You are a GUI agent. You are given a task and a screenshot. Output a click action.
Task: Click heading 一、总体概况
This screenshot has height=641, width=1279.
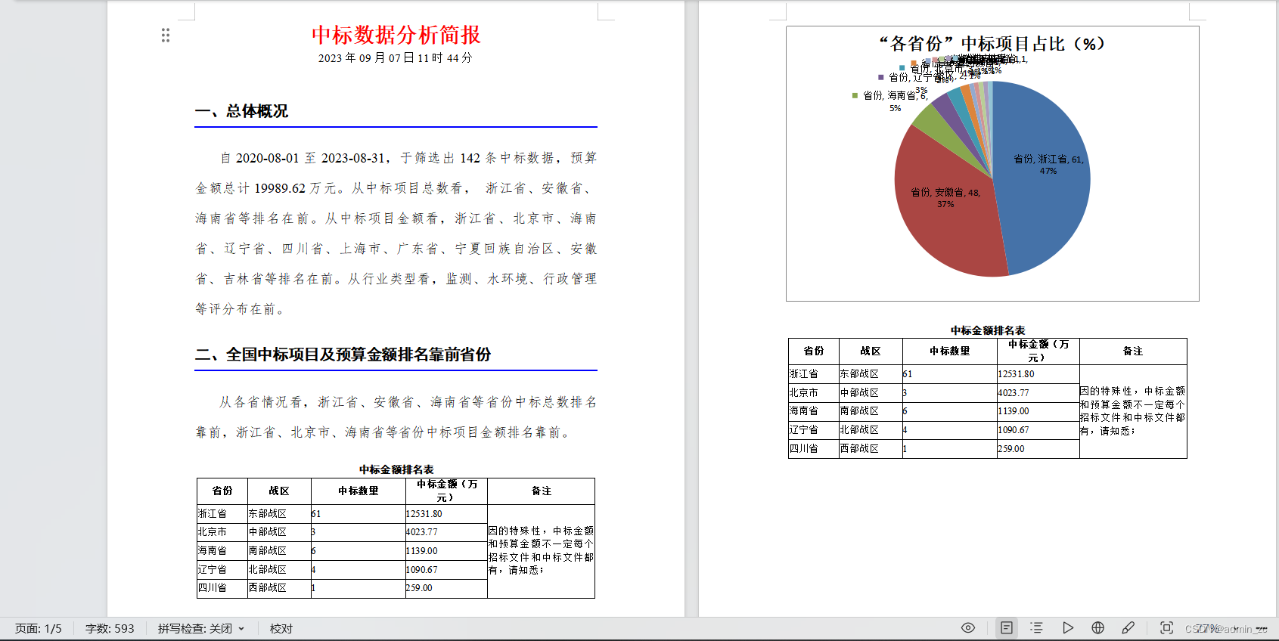[242, 111]
